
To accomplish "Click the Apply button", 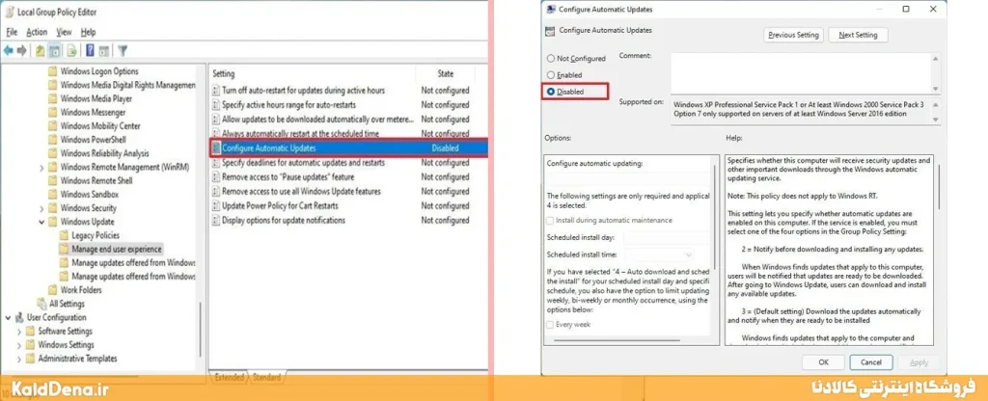I will [919, 362].
